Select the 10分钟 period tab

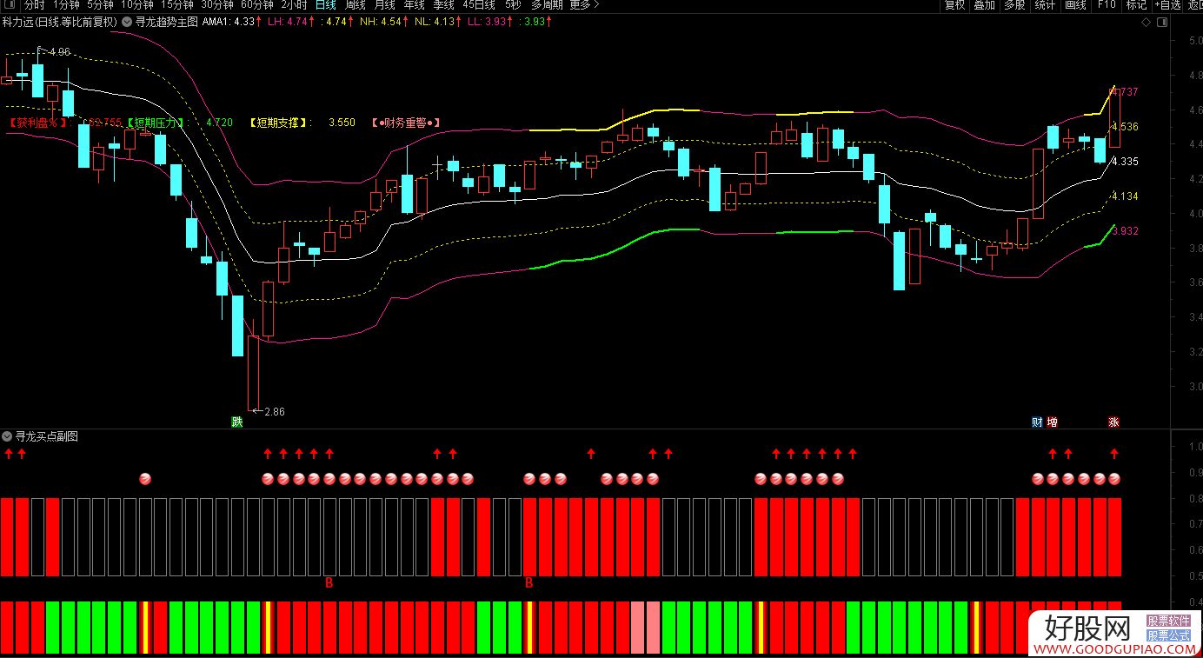[137, 5]
